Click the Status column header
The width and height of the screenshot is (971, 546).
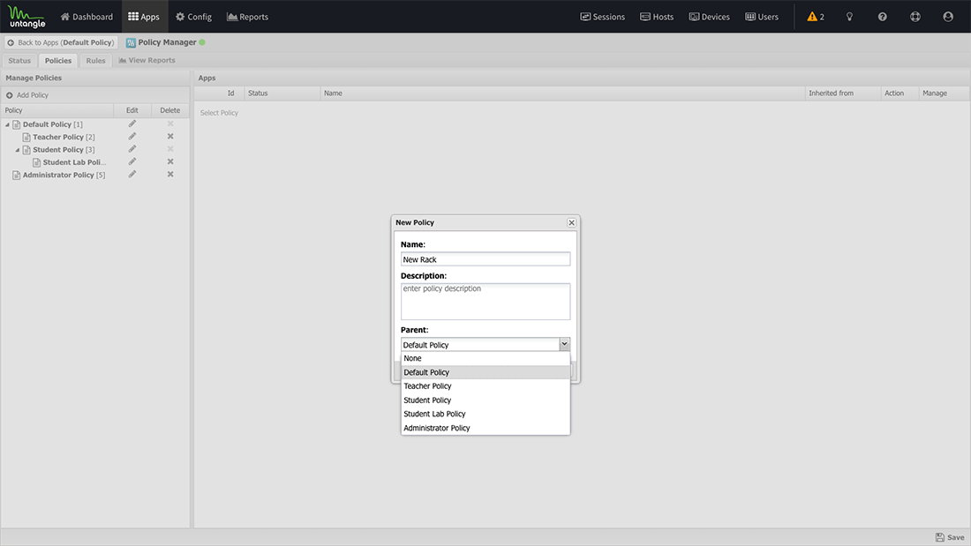282,93
